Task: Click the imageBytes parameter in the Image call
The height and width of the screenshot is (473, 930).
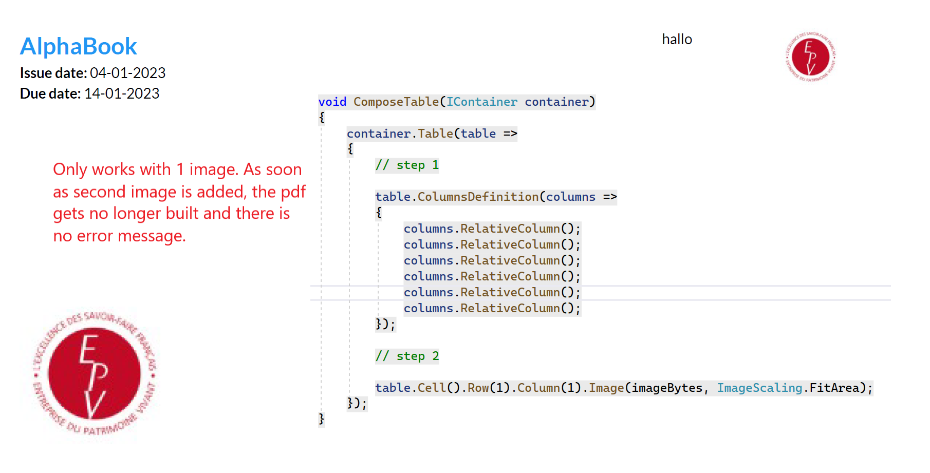Action: pyautogui.click(x=667, y=388)
